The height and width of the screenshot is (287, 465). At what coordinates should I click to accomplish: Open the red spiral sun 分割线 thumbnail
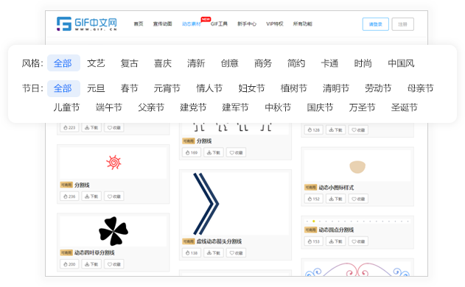coord(113,163)
